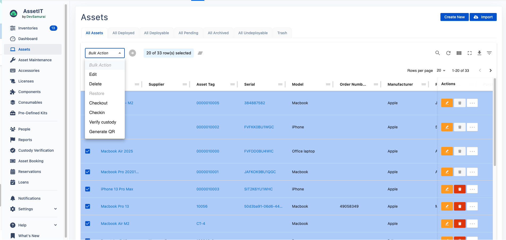Open Notifications page

point(33,198)
